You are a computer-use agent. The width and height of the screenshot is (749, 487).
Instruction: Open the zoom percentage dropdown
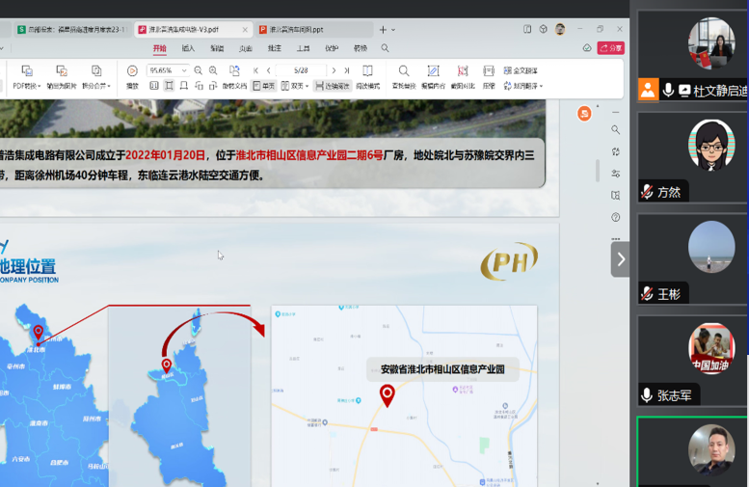tap(184, 70)
